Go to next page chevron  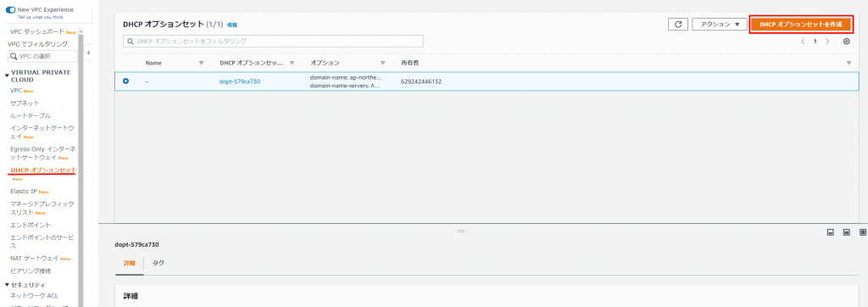coord(827,42)
